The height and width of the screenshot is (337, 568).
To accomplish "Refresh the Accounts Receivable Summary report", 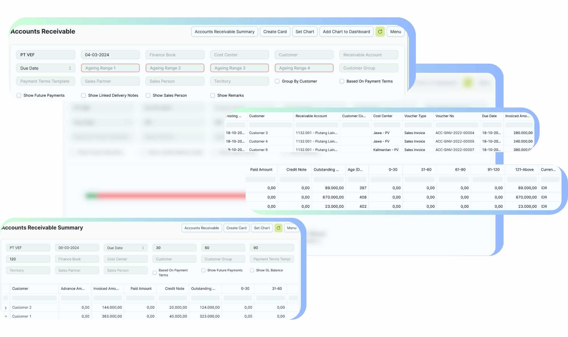I will (278, 228).
